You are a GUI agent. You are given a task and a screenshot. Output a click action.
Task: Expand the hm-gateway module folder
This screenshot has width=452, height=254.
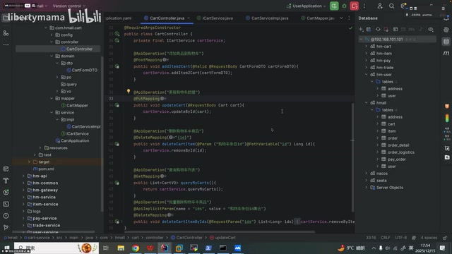point(23,190)
